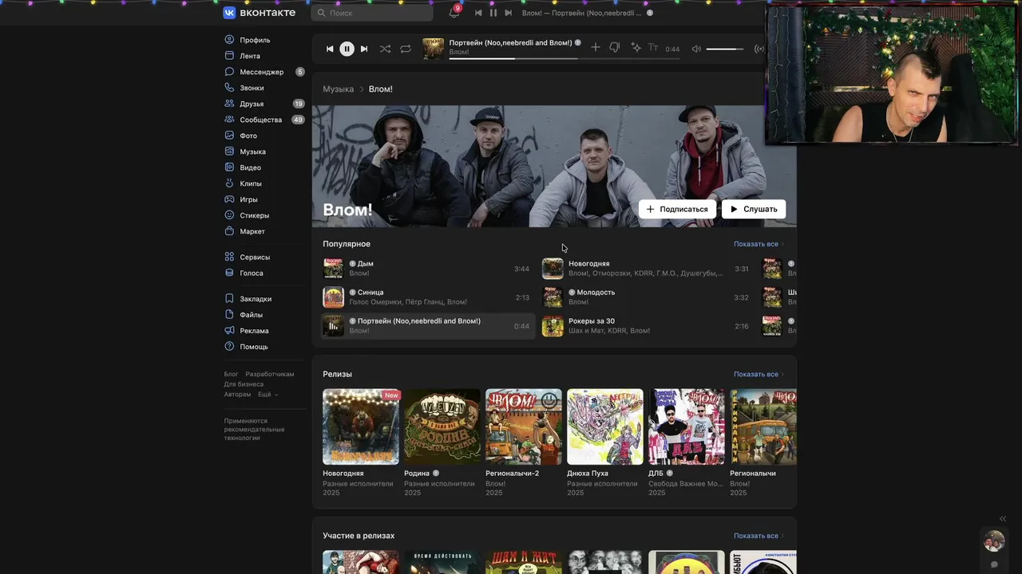Open the ДЛБ release cover

pyautogui.click(x=687, y=427)
